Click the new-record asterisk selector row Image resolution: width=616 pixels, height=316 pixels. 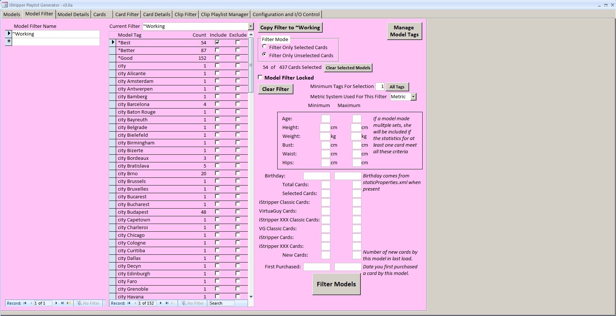9,41
